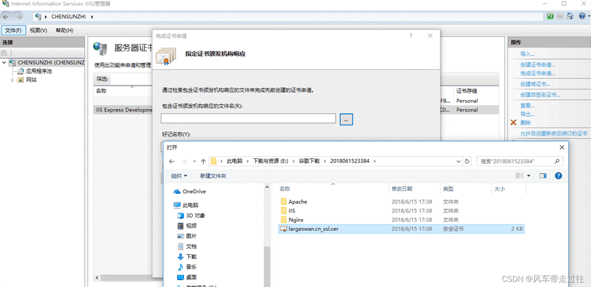Click the blue help icon in Open dialog
The width and height of the screenshot is (591, 287).
559,176
